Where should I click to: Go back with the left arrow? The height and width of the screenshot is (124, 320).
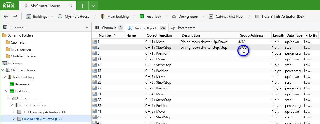[x=6, y=17]
